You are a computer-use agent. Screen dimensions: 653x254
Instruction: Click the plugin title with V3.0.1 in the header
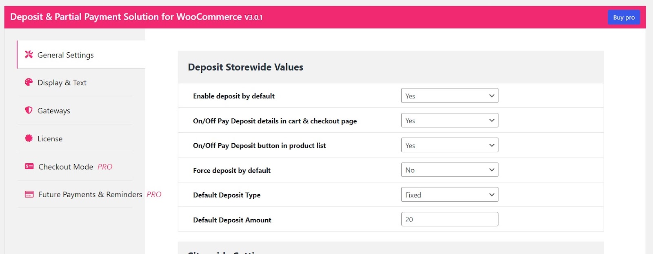pos(136,17)
